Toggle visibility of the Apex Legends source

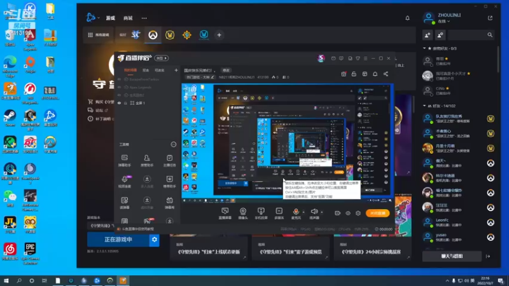coord(120,87)
